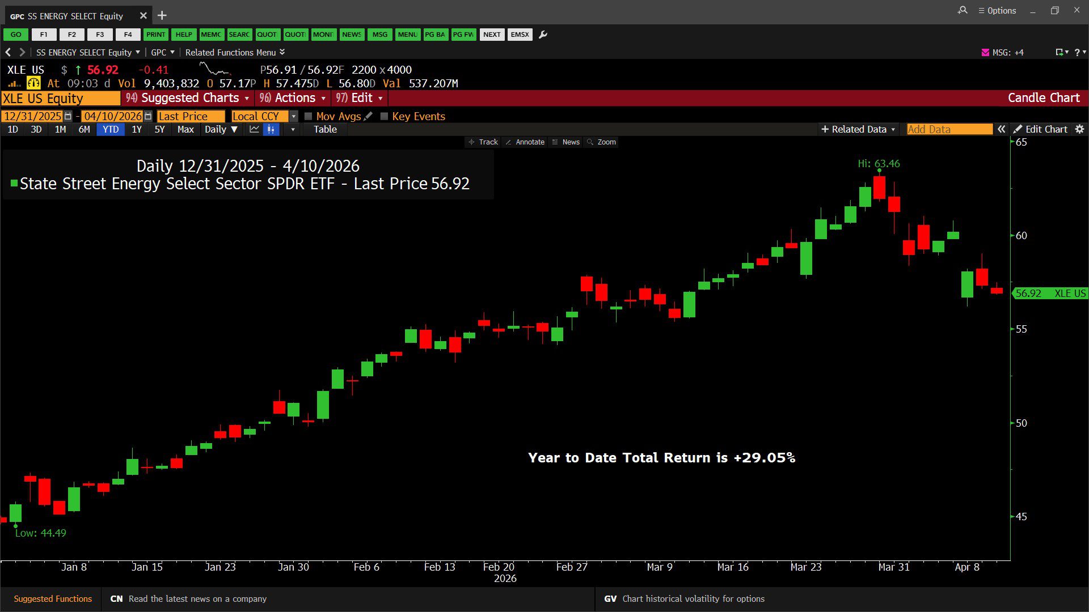Click the Edit Chart button
This screenshot has width=1089, height=612.
[x=1040, y=129]
